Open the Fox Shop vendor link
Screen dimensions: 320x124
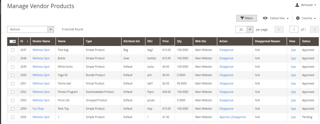coord(38,109)
